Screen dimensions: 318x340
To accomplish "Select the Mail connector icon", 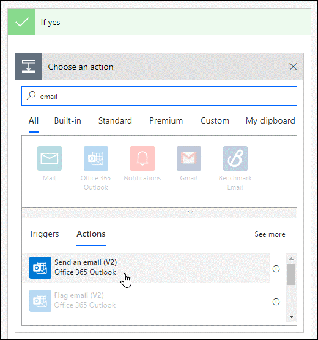I will pos(50,158).
